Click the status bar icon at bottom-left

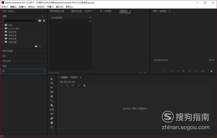[2, 136]
